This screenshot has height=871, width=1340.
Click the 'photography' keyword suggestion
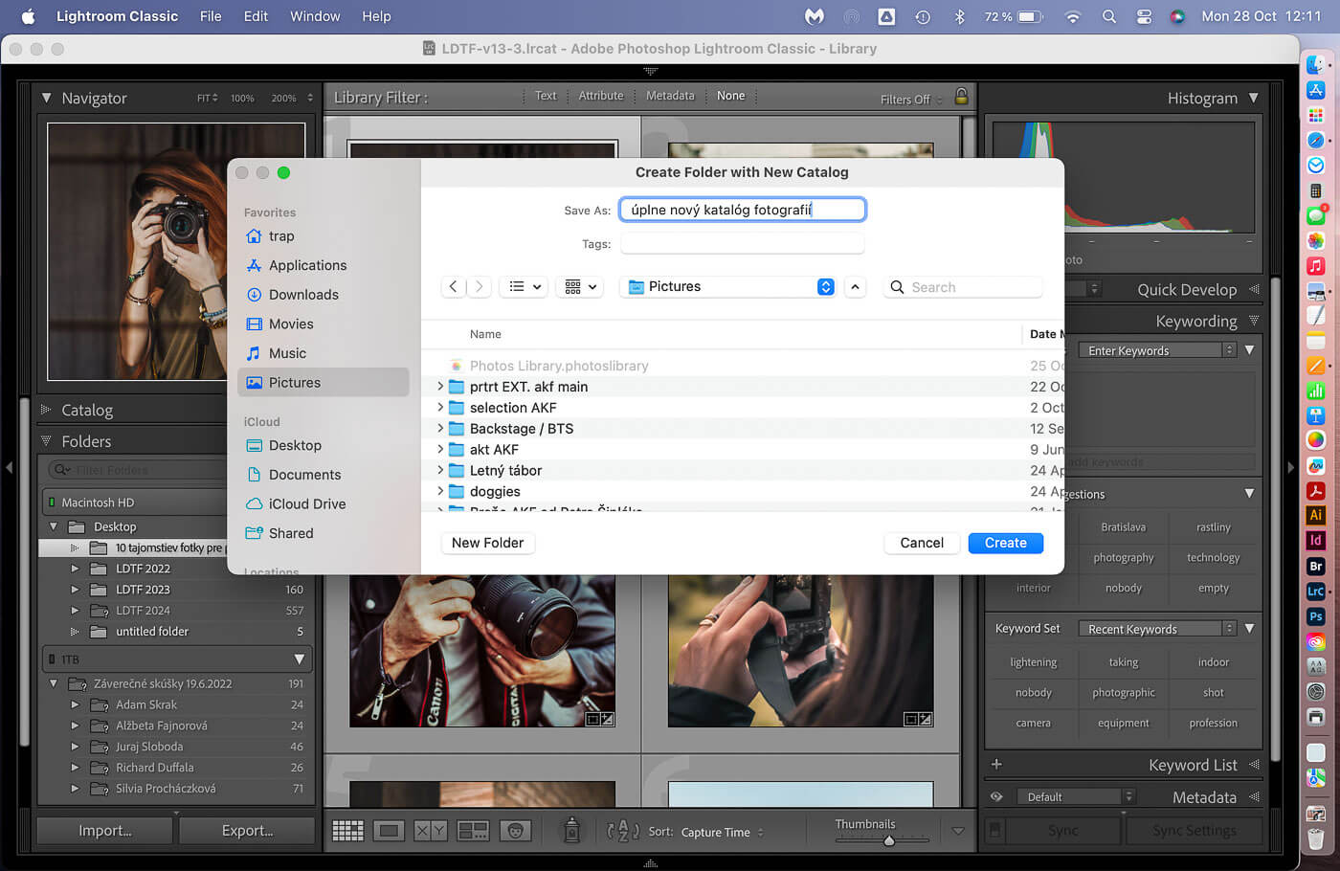(1124, 558)
